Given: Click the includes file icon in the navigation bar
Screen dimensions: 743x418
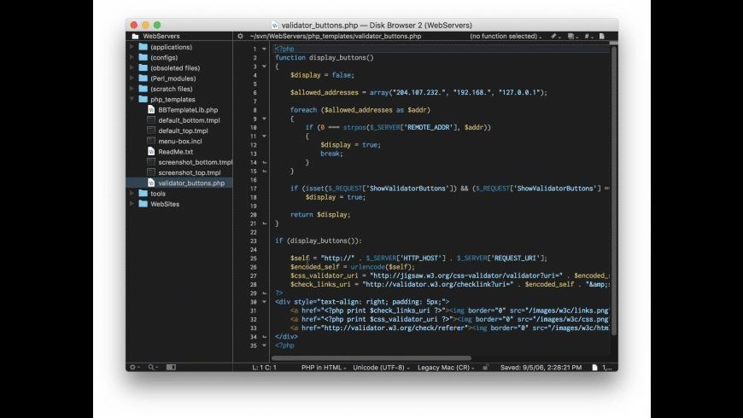Looking at the screenshot, I should pyautogui.click(x=571, y=37).
